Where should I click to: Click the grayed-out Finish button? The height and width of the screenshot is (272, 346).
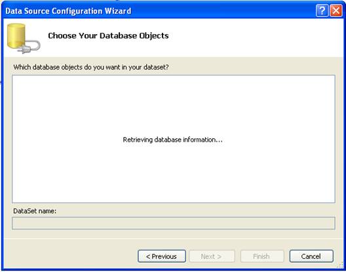point(262,256)
